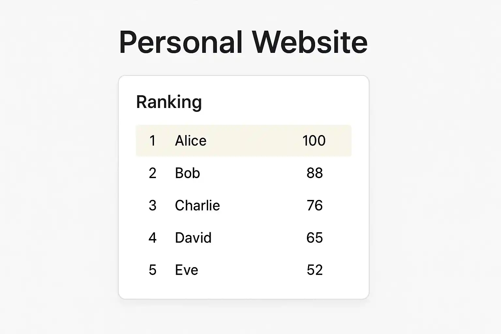Click rank number 3 beside Charlie
501x334 pixels.
[152, 205]
